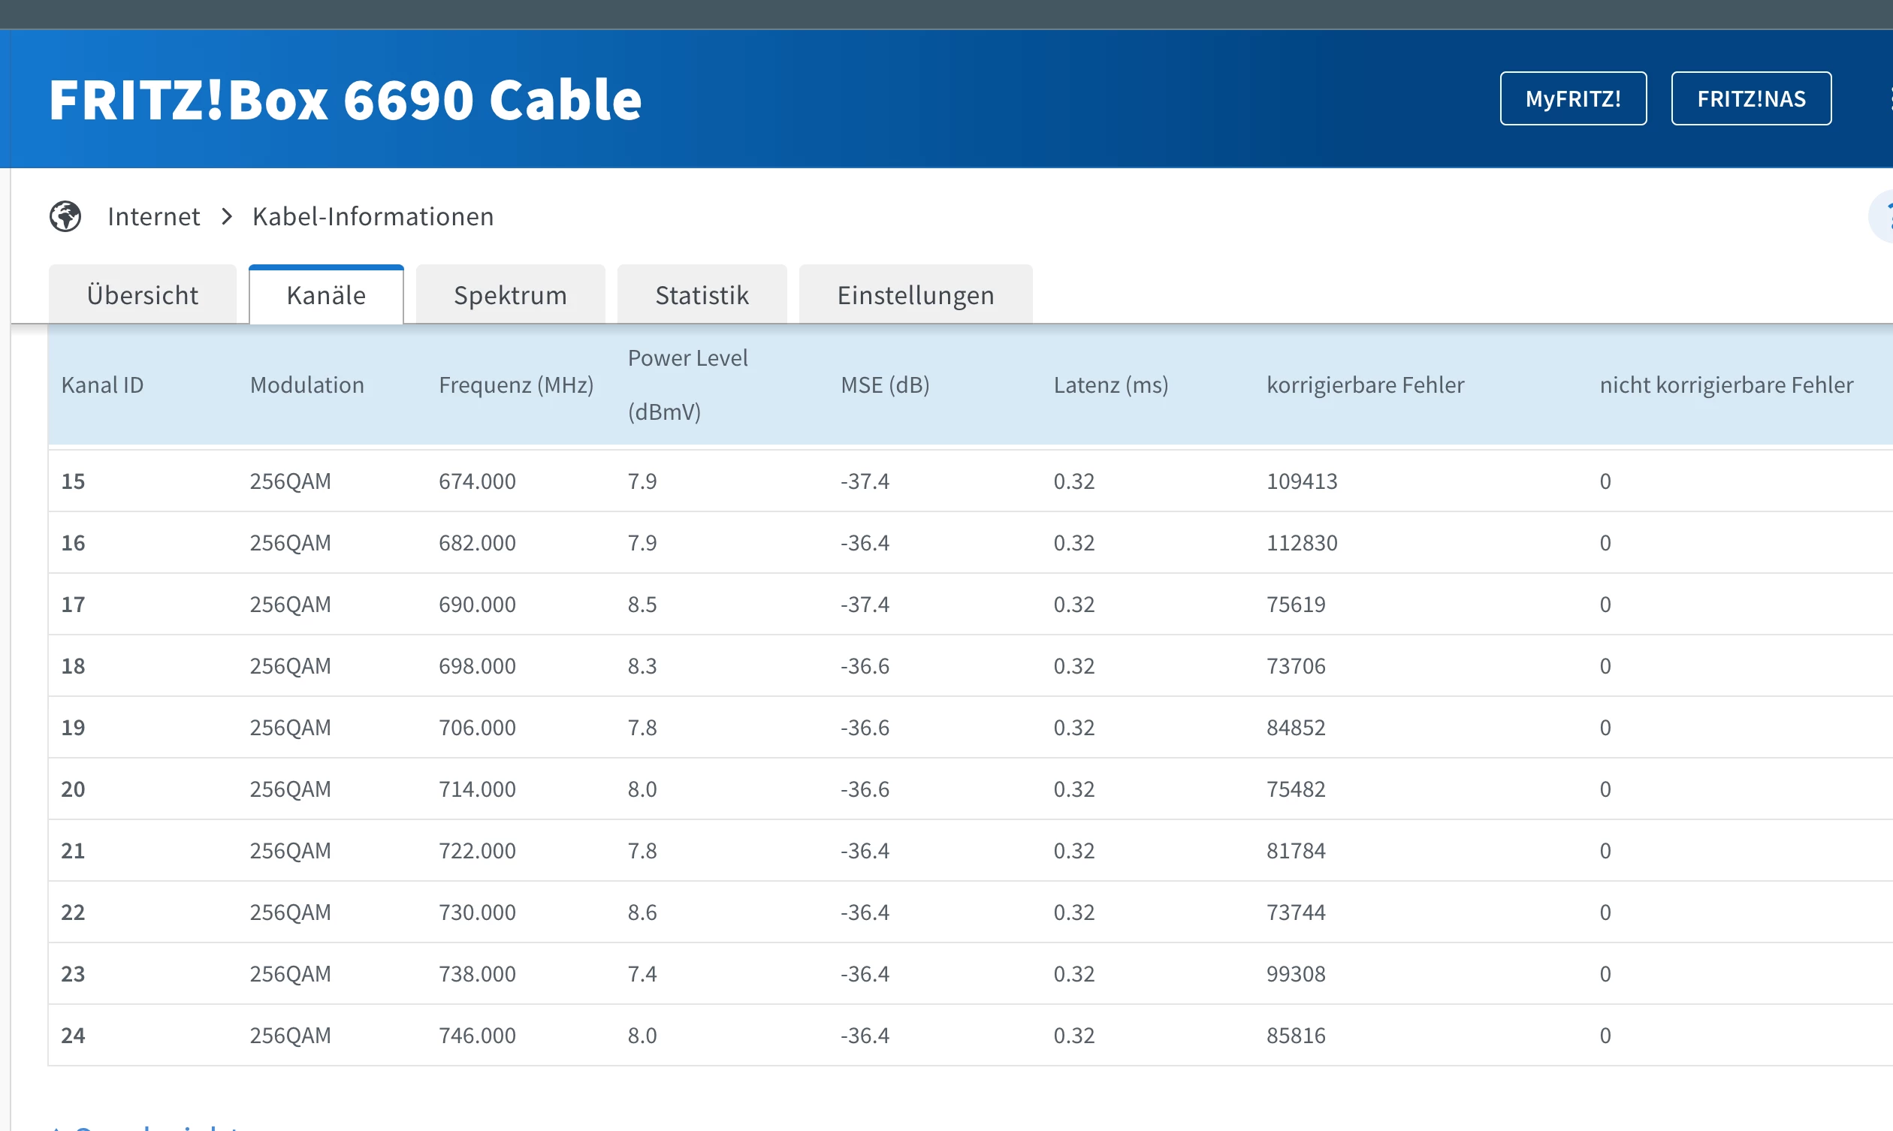Click the Kabel-Informationen breadcrumb text
The image size is (1893, 1131).
[x=373, y=216]
